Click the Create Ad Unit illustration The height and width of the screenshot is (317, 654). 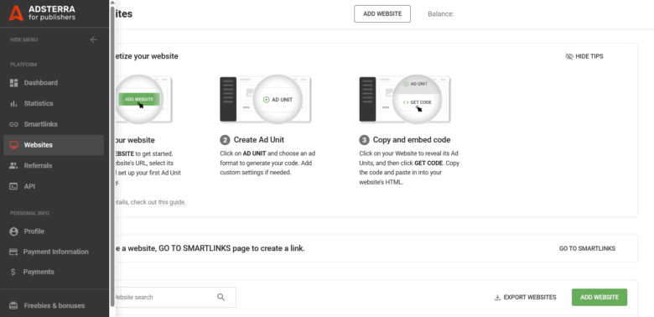pyautogui.click(x=266, y=99)
